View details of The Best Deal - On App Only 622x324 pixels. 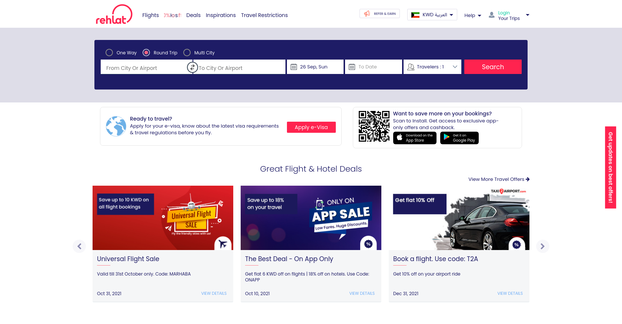point(362,294)
